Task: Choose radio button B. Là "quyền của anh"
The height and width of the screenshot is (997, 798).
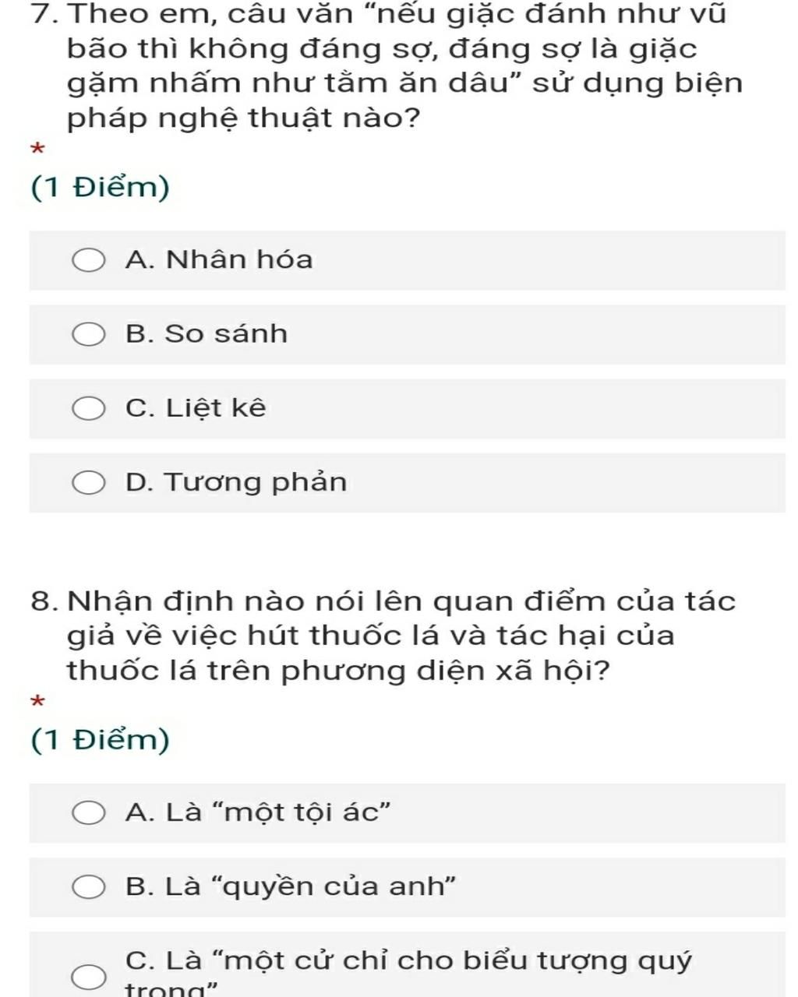Action: click(x=88, y=888)
